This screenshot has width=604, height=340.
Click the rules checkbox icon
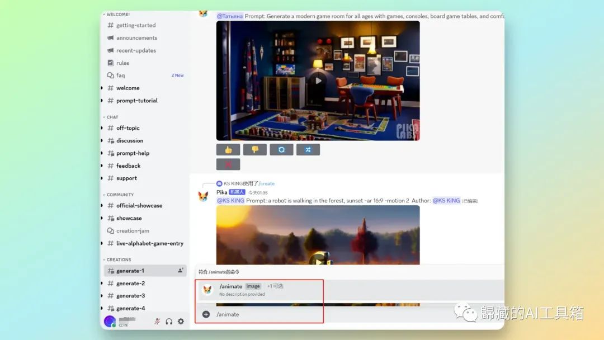point(111,63)
